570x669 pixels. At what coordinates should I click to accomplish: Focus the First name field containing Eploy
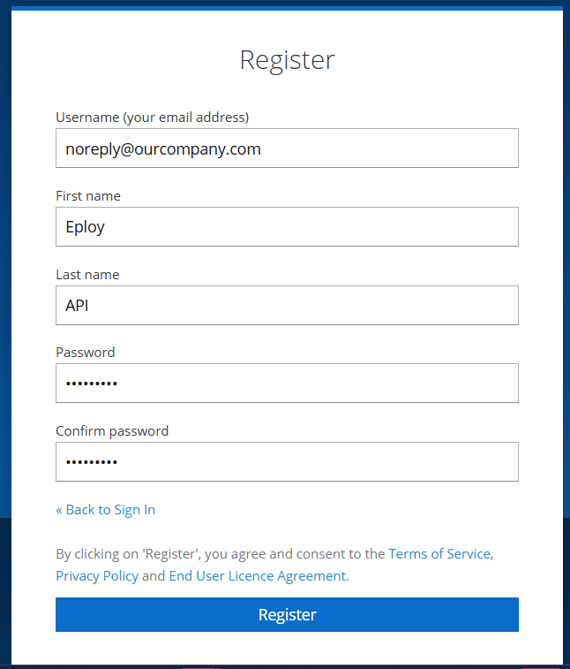click(287, 226)
